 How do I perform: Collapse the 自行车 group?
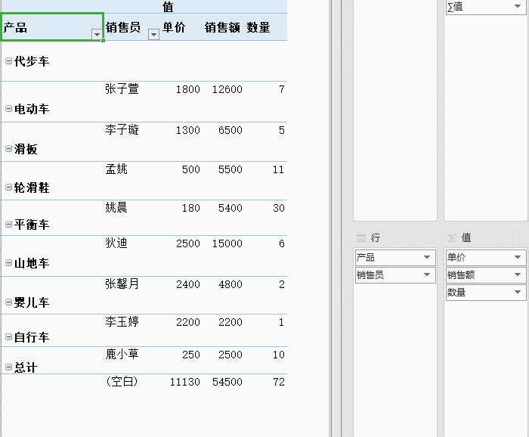click(9, 336)
